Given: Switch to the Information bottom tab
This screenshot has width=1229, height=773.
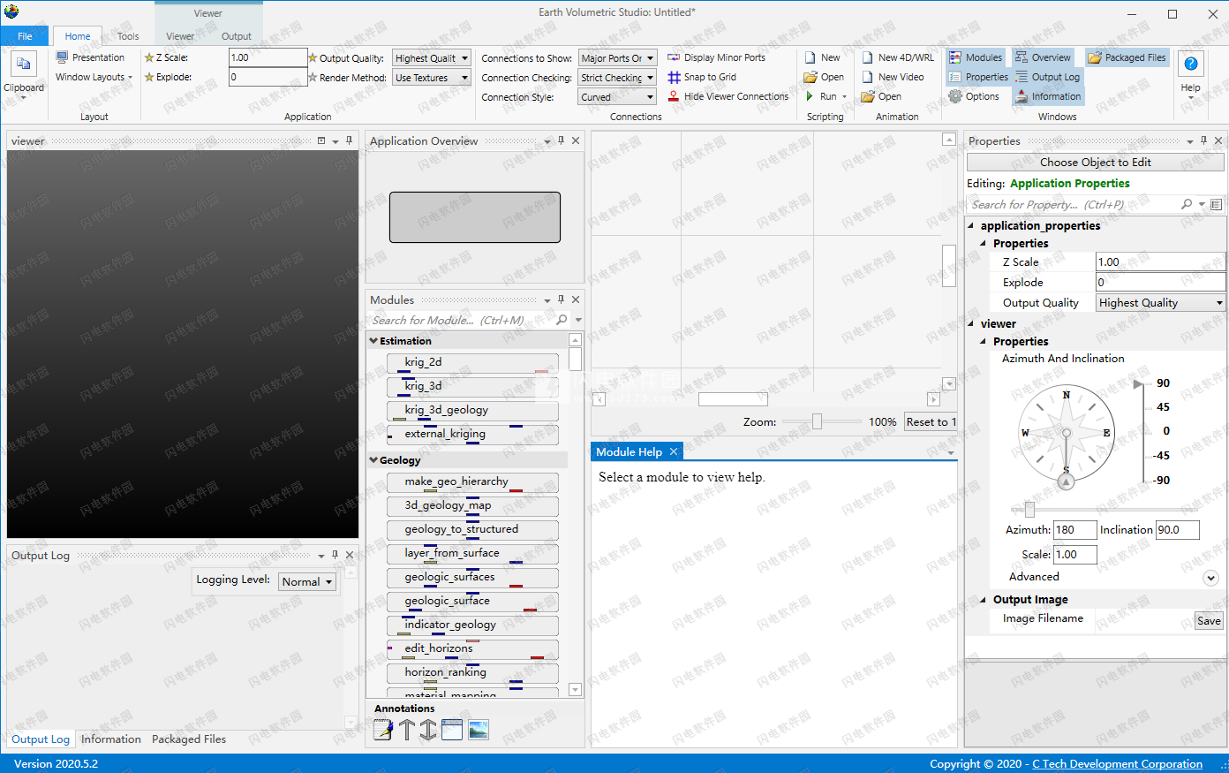Looking at the screenshot, I should (x=111, y=739).
